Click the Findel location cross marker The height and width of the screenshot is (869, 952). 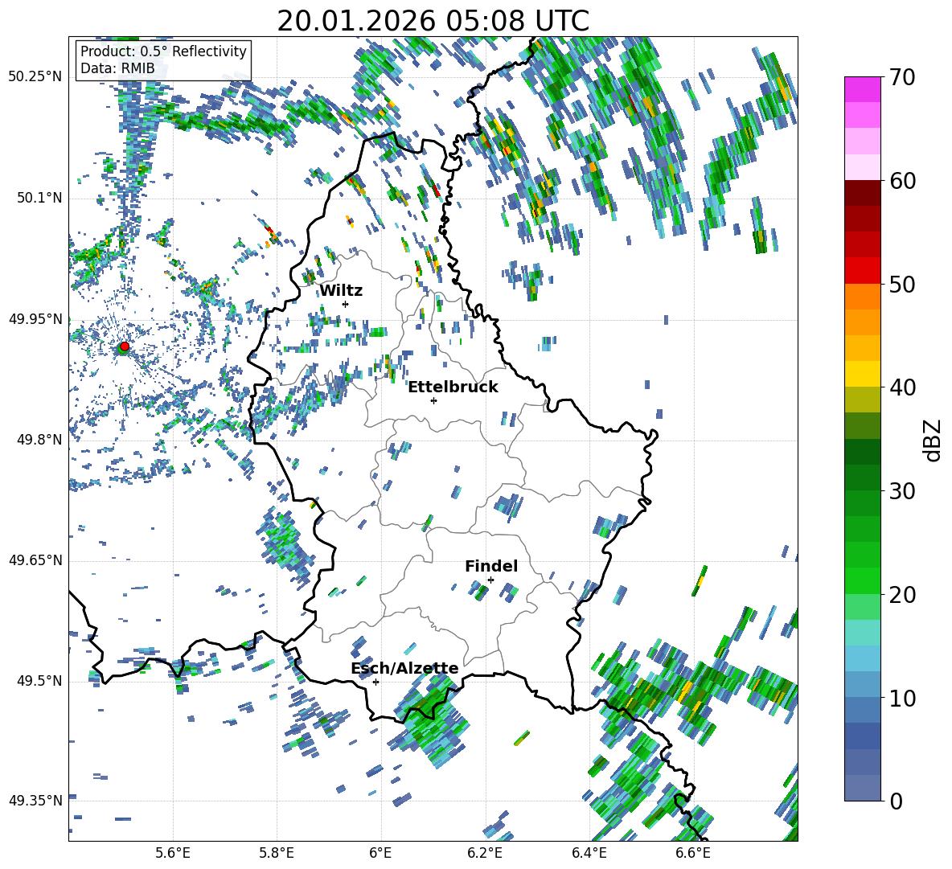click(x=490, y=580)
